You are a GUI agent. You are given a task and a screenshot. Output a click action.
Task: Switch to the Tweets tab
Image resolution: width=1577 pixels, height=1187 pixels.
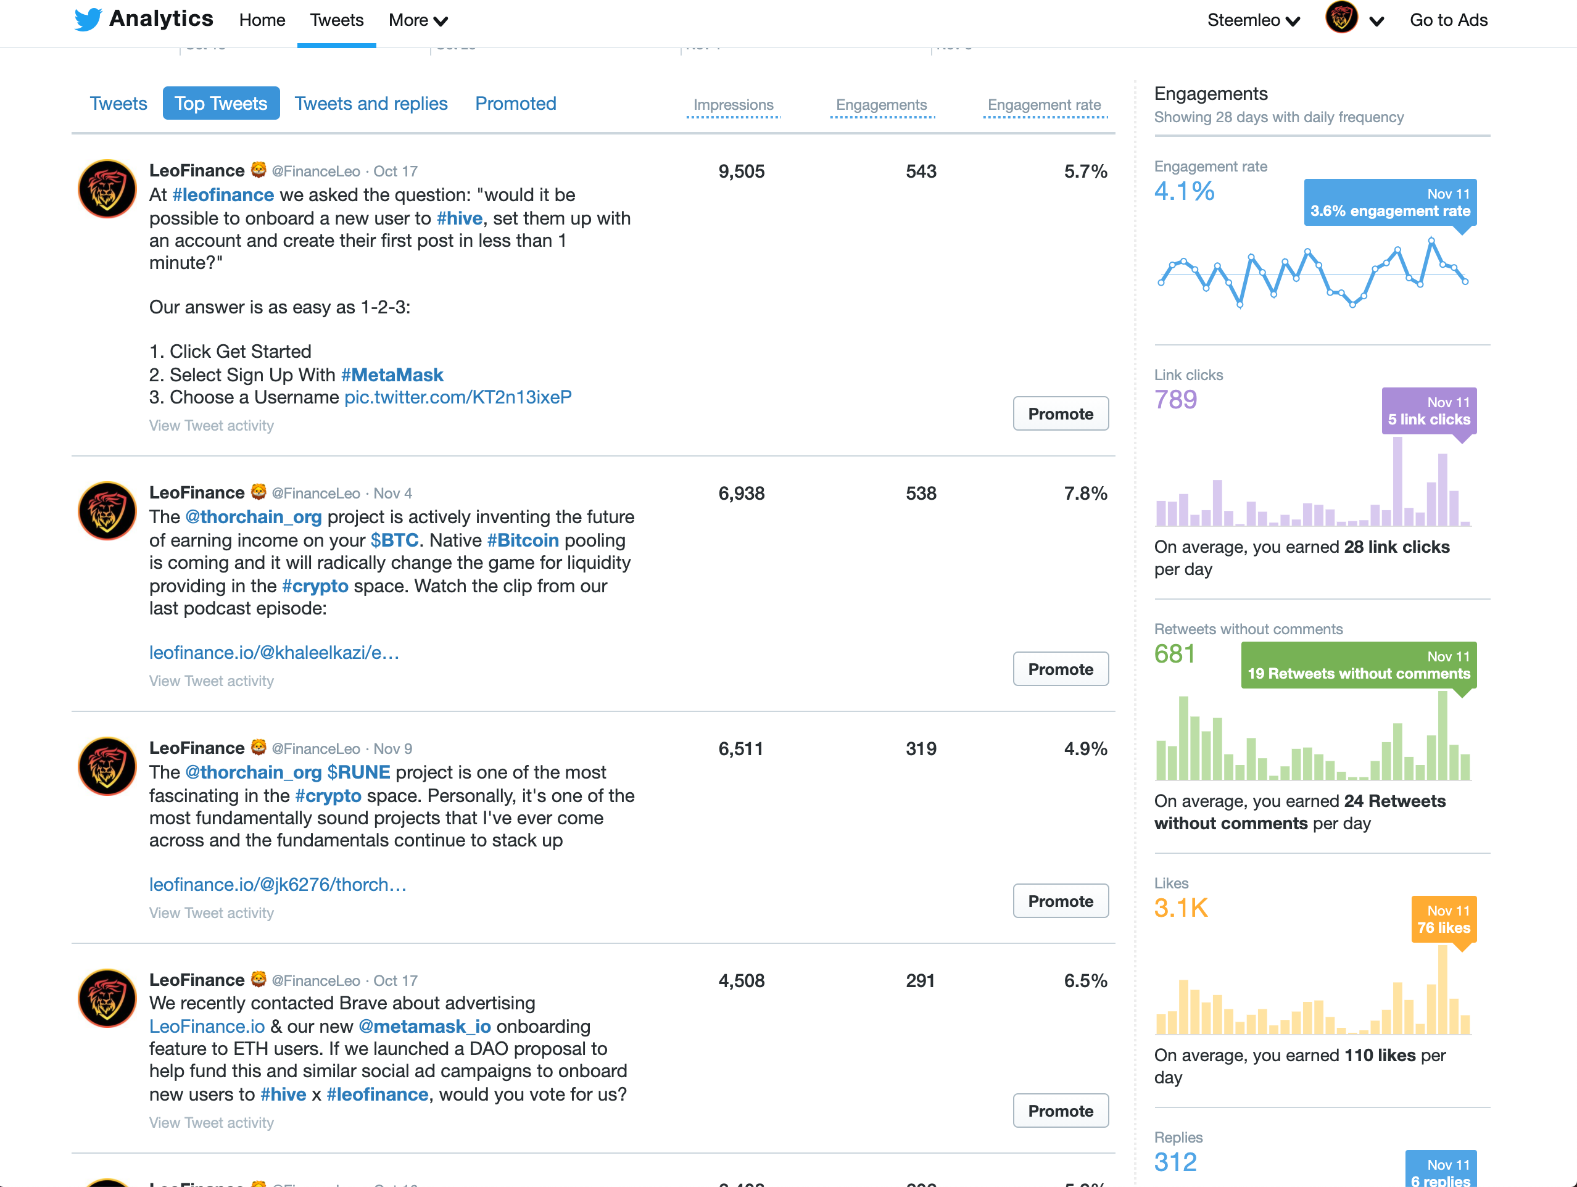coord(118,104)
